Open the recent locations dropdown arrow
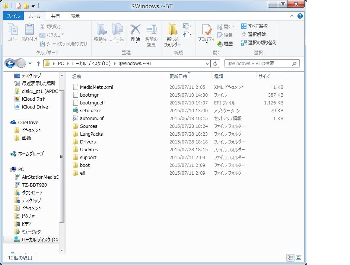Screen dimensions: 350x265 pyautogui.click(x=30, y=64)
